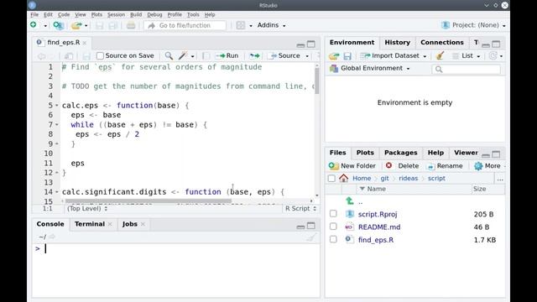The height and width of the screenshot is (302, 537).
Task: Re-run the previous code region icon
Action: (254, 55)
